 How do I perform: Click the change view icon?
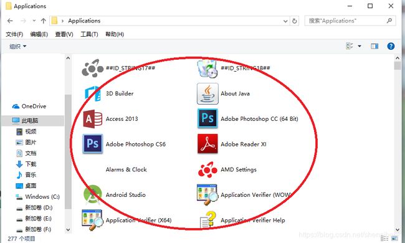click(349, 46)
